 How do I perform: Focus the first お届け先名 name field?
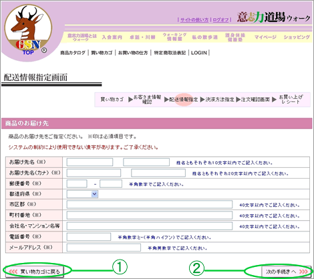90,162
